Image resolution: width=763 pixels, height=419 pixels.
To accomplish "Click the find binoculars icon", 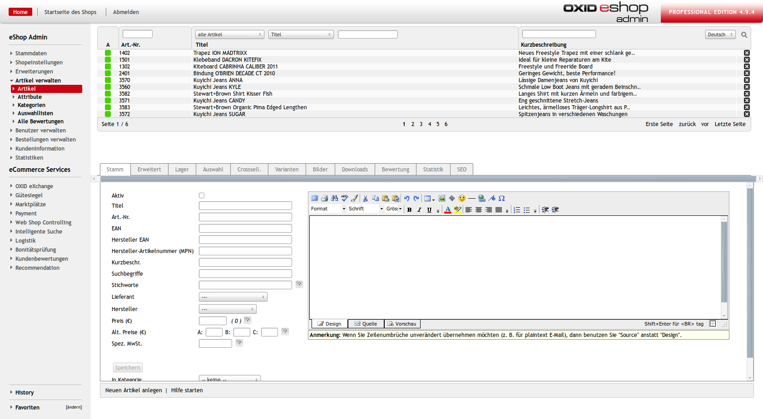I will pyautogui.click(x=335, y=198).
